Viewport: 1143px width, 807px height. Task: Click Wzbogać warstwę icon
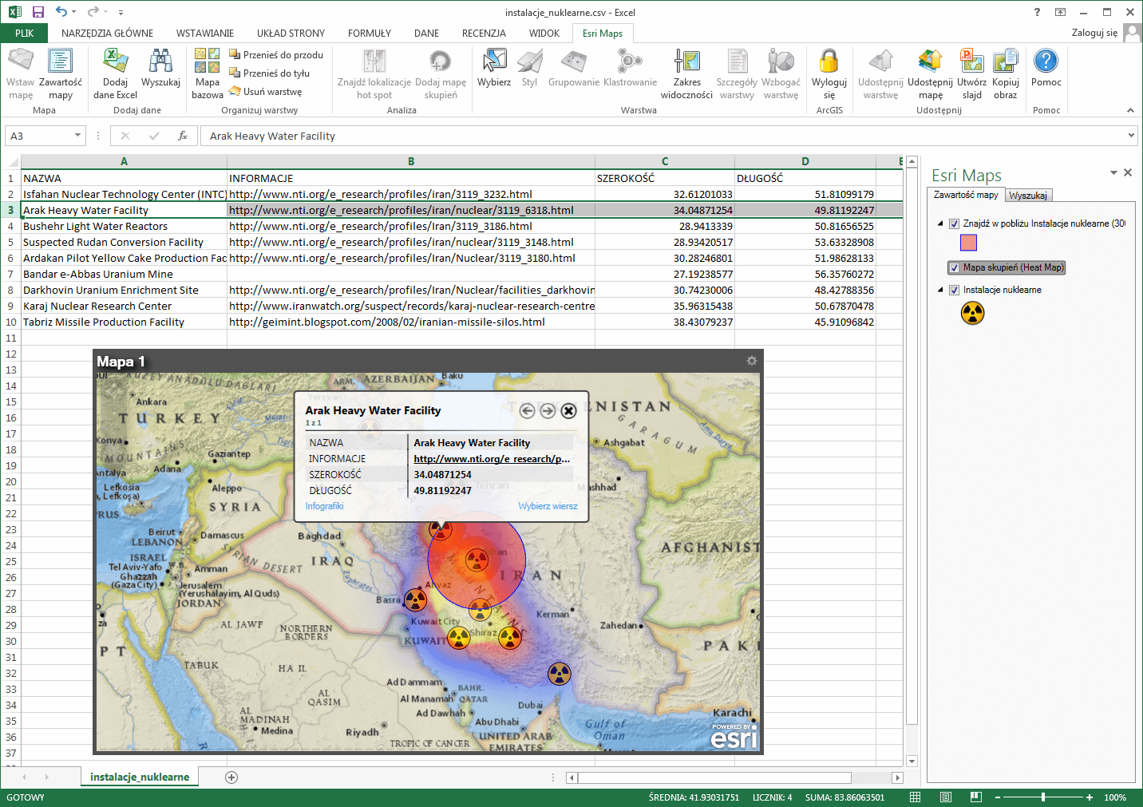tap(781, 73)
